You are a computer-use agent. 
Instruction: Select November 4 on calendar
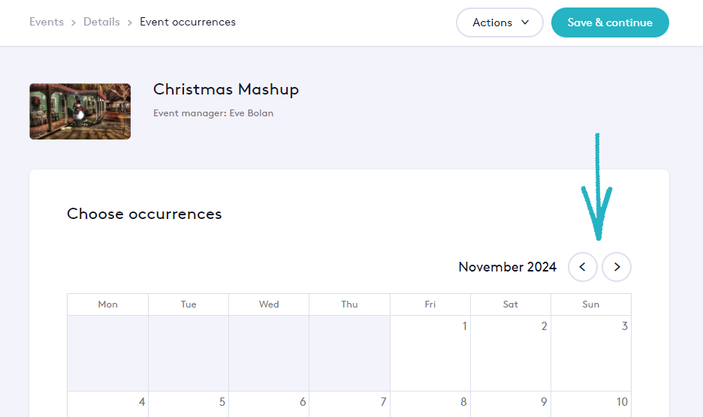point(107,403)
